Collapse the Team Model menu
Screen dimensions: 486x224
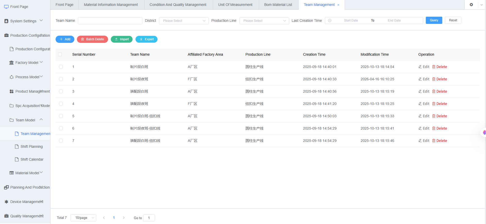pos(41,120)
